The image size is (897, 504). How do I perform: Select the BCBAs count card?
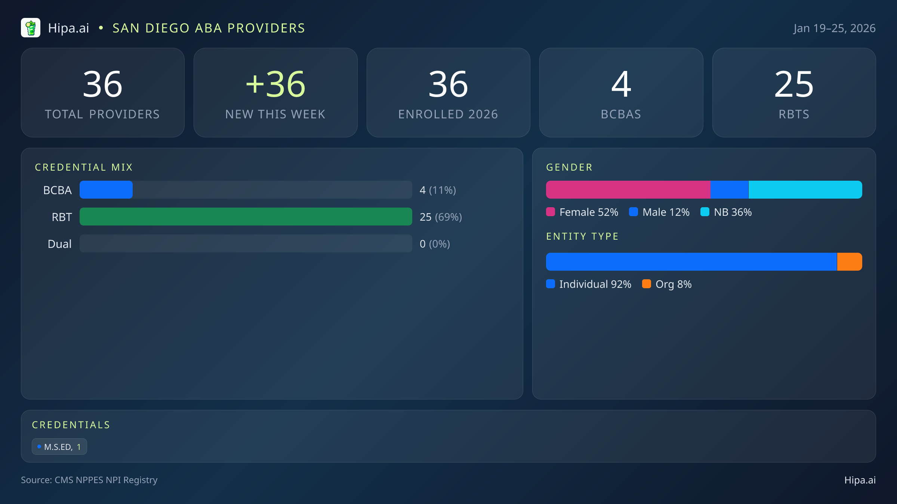621,93
